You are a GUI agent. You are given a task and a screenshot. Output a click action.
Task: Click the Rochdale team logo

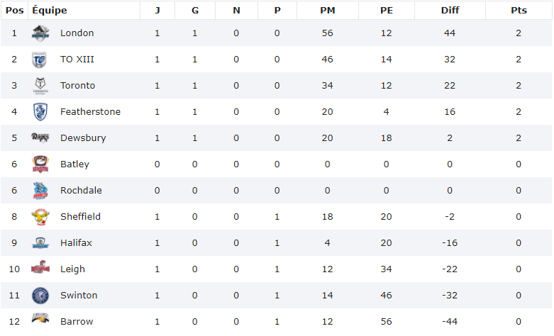click(40, 191)
